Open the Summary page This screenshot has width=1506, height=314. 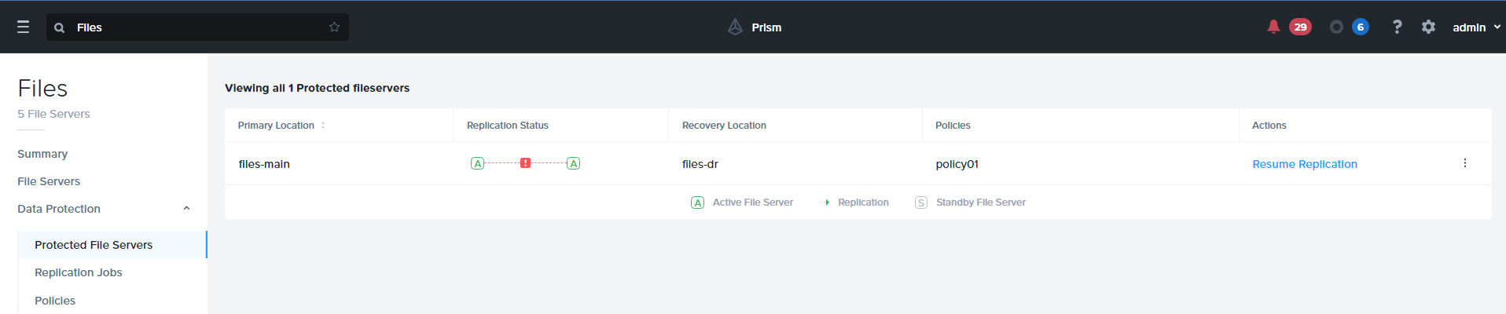click(x=42, y=154)
